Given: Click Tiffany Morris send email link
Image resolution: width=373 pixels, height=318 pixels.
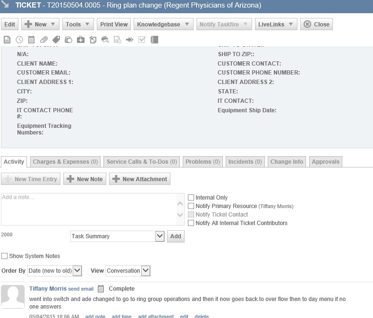Looking at the screenshot, I should click(x=81, y=289).
